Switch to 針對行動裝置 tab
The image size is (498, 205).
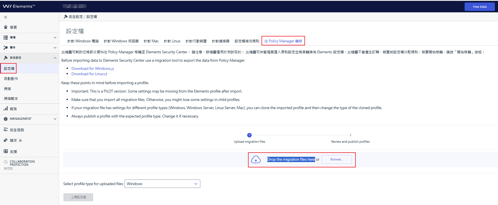click(196, 41)
